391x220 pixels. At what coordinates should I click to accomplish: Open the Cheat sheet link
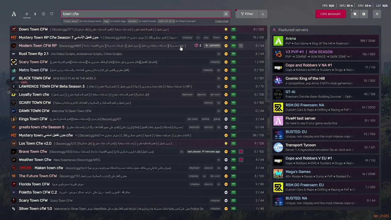pos(222,21)
